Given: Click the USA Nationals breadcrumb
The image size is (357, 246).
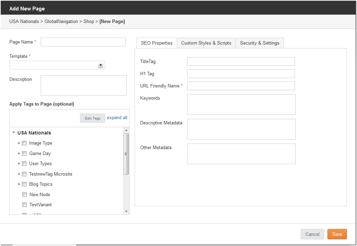Looking at the screenshot, I should click(x=24, y=22).
